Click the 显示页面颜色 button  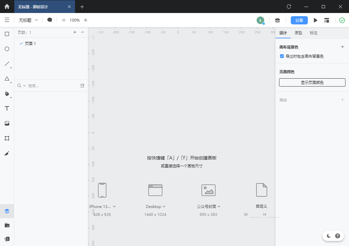312,82
